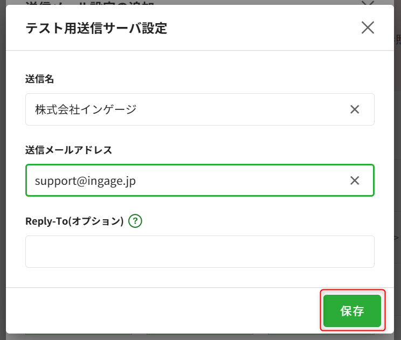Place cursor in support@ingage.jp text
This screenshot has height=340, width=401.
click(85, 181)
